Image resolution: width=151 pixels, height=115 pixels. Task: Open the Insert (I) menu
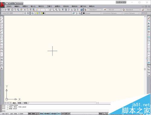[33, 6]
